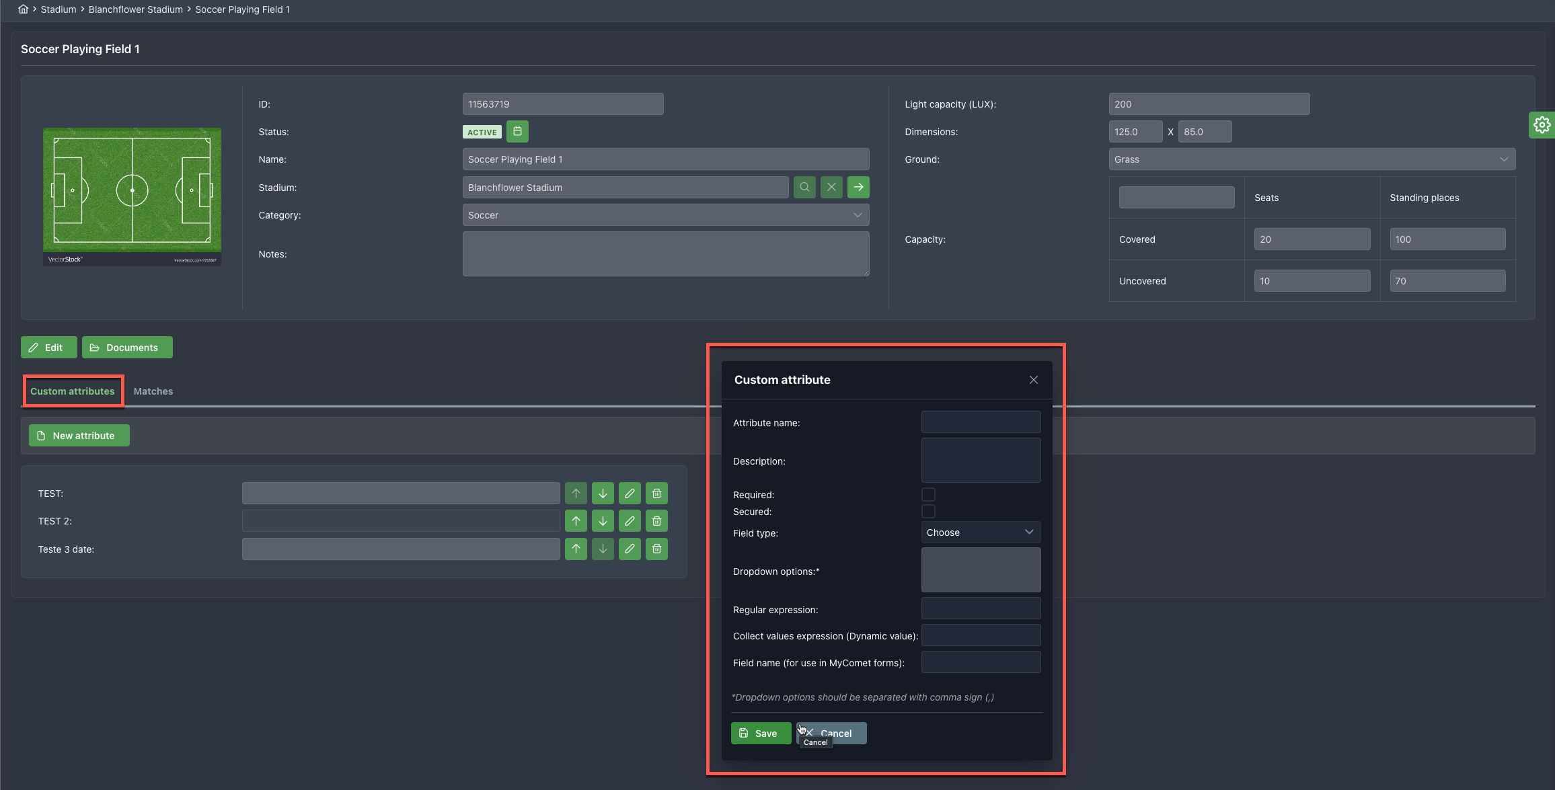1555x790 pixels.
Task: Click the New attribute button
Action: click(x=79, y=436)
